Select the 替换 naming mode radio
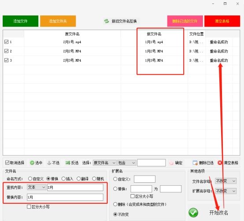 point(48,179)
